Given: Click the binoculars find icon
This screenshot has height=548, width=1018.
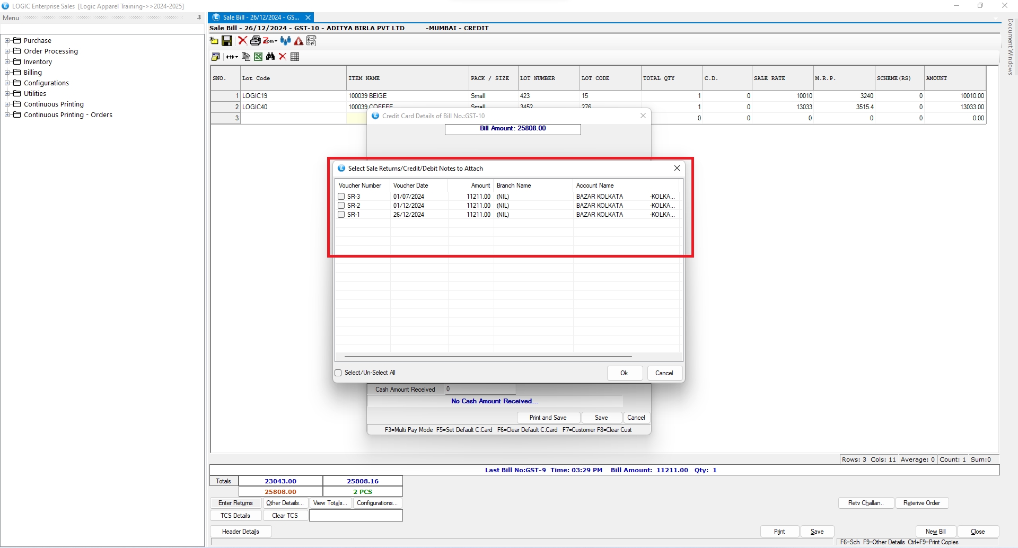Looking at the screenshot, I should point(270,57).
